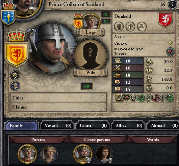Select the deceased grandmother portrait
Viewport: 179px width, 166px height.
104,154
